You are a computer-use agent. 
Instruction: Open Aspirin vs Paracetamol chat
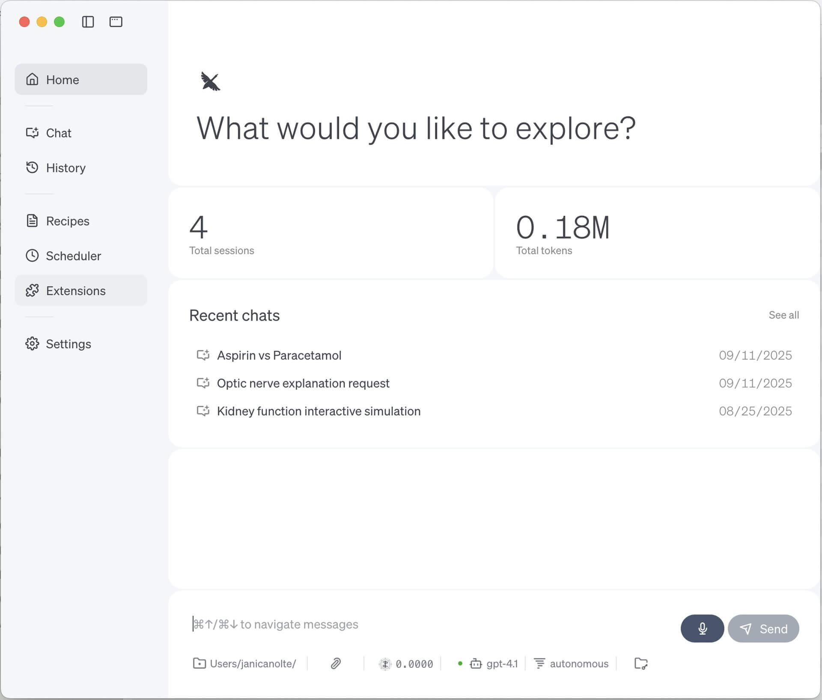(279, 355)
